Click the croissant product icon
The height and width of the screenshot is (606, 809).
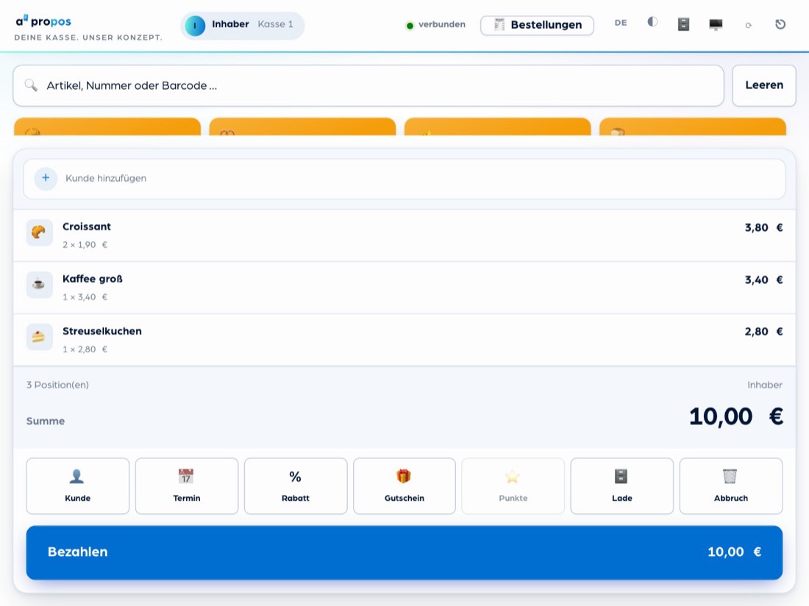click(39, 232)
